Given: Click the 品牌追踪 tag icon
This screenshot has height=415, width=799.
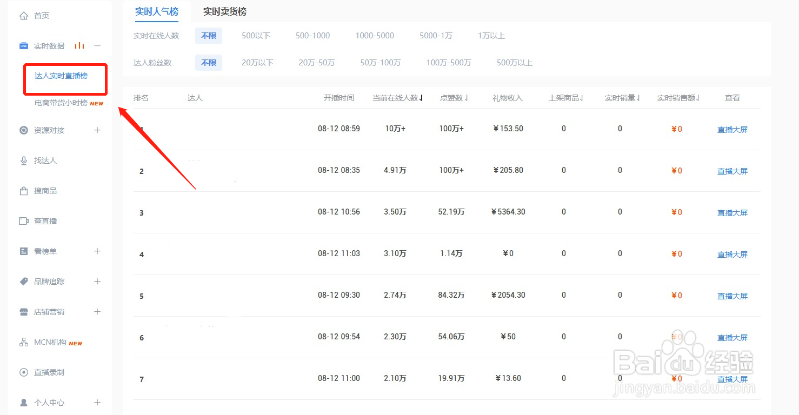Looking at the screenshot, I should 24,282.
